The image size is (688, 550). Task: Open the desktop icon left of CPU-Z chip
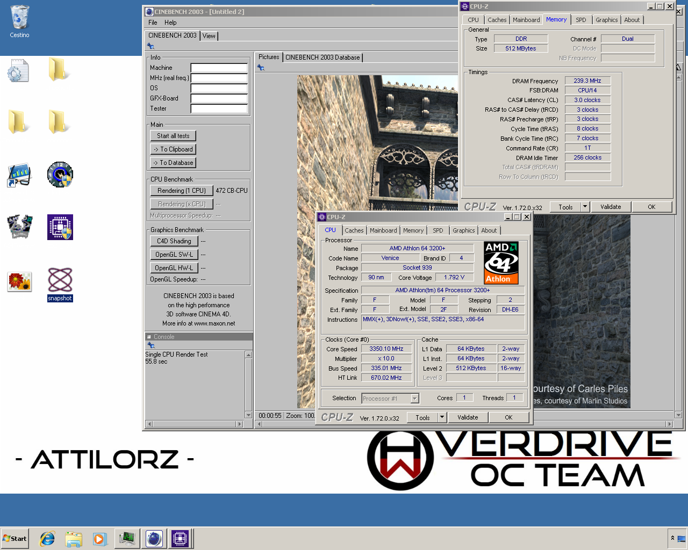pos(19,227)
